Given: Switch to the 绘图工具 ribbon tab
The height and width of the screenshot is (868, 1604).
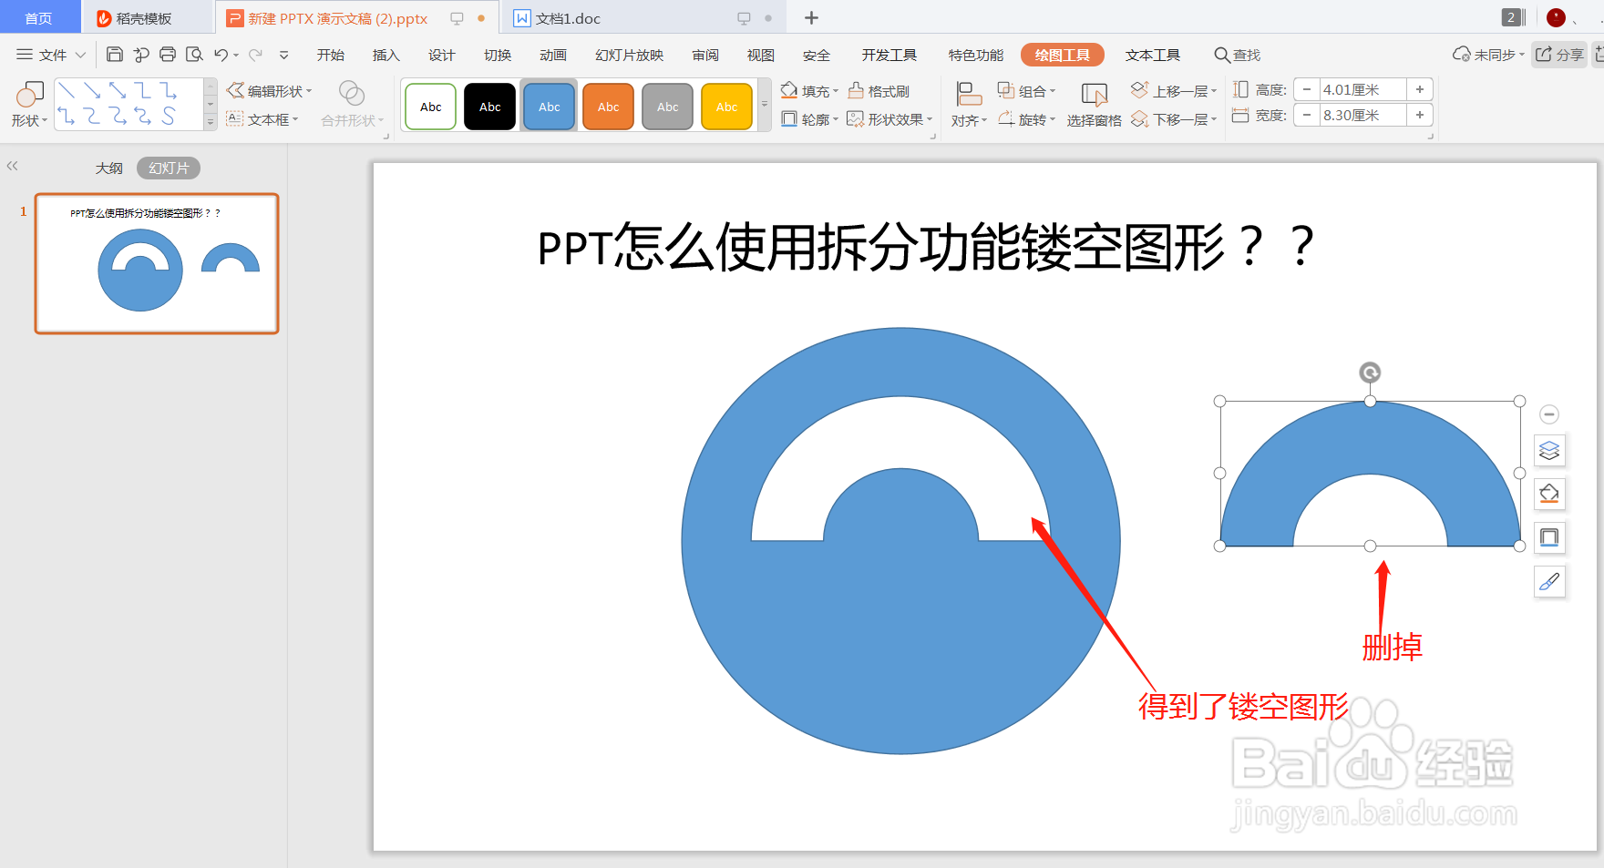Looking at the screenshot, I should [x=1062, y=55].
